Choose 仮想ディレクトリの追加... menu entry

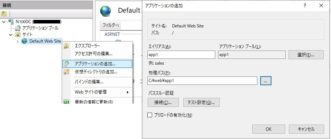(97, 72)
